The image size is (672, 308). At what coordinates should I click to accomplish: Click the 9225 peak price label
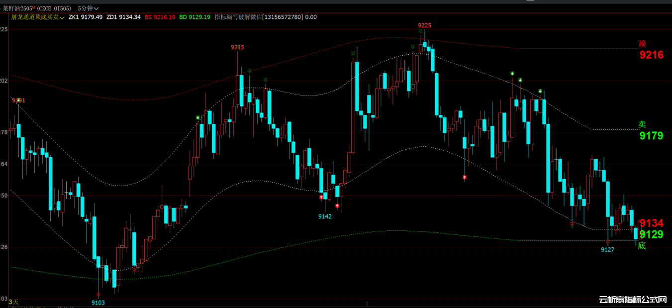pyautogui.click(x=424, y=25)
